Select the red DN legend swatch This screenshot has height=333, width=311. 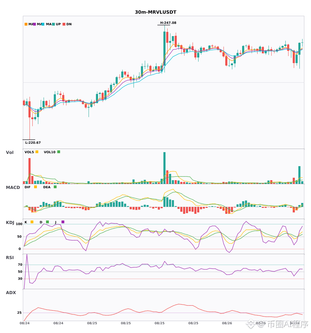(64, 24)
